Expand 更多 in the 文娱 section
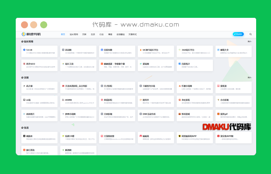Screen dimensions: 271x174 click(x=250, y=77)
